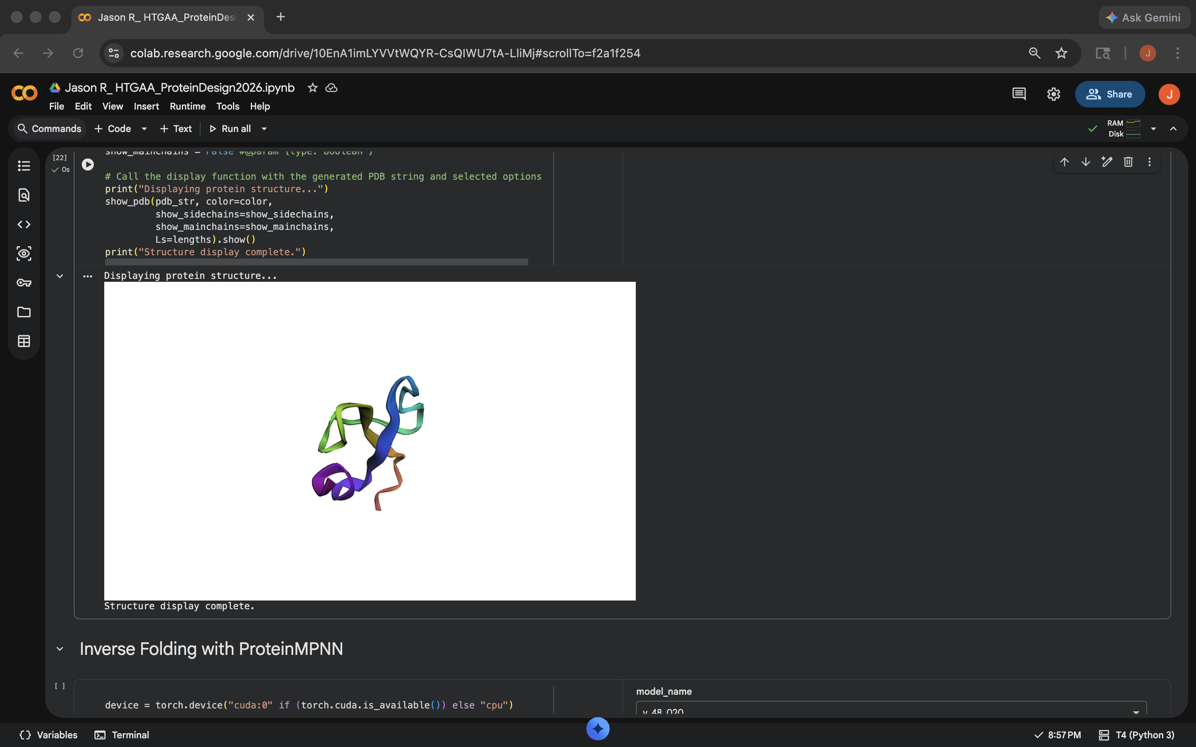Open RAM Disk resources dropdown arrow

pos(1154,129)
